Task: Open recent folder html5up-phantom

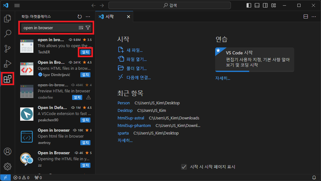Action: 134,126
